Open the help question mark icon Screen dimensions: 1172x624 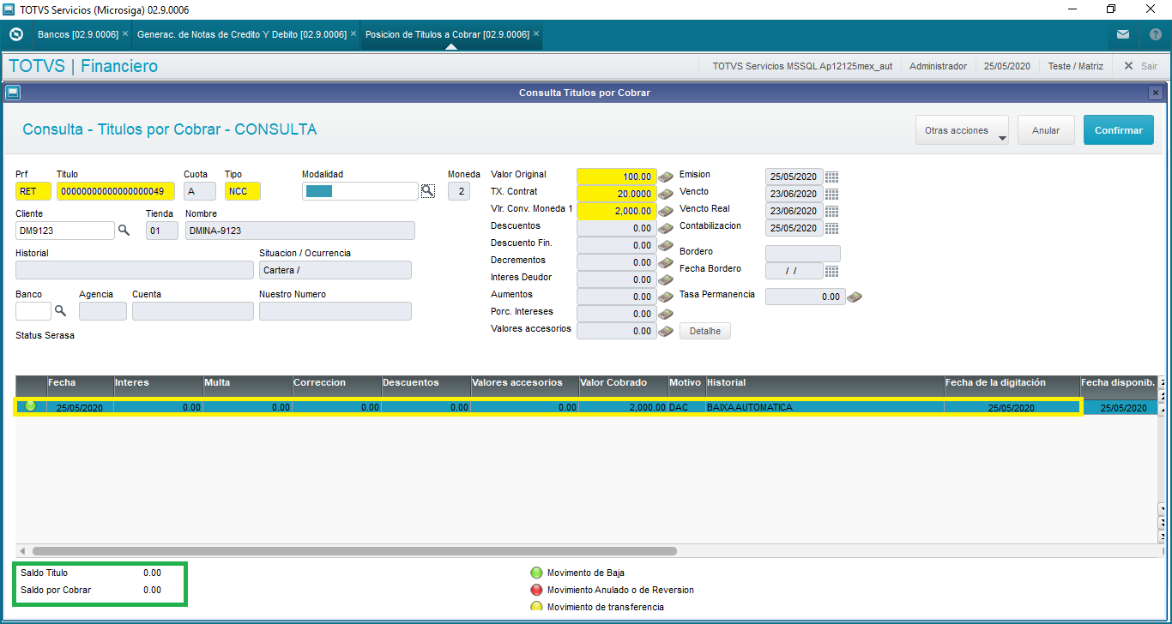1156,35
